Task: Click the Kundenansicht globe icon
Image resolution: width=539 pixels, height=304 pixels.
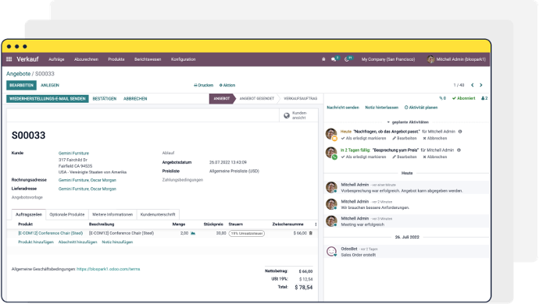Action: click(287, 115)
